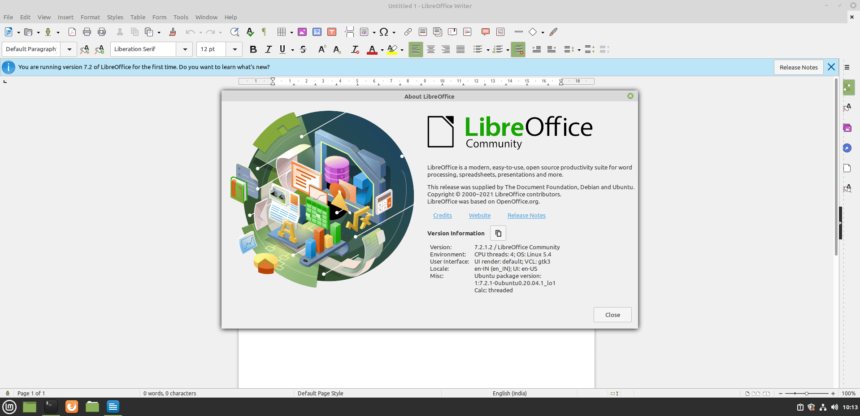This screenshot has height=416, width=860.
Task: Open Release Notes link in About dialog
Action: [x=526, y=216]
